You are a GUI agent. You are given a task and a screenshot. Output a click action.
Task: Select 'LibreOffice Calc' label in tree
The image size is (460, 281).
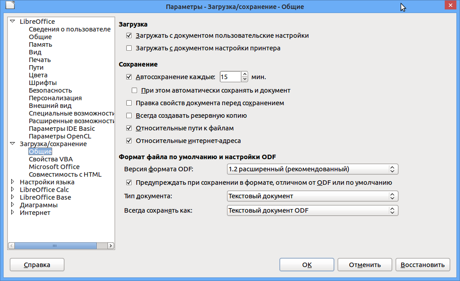tap(45, 189)
